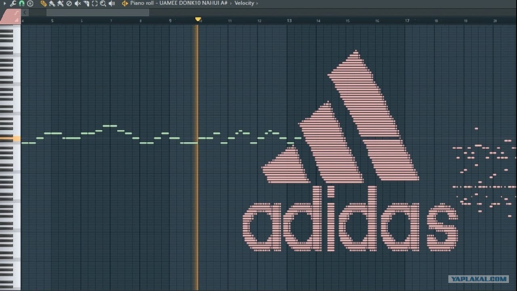Image resolution: width=517 pixels, height=291 pixels.
Task: Click the scroll-left arrow on horizontal scrollbar
Action: (x=25, y=13)
